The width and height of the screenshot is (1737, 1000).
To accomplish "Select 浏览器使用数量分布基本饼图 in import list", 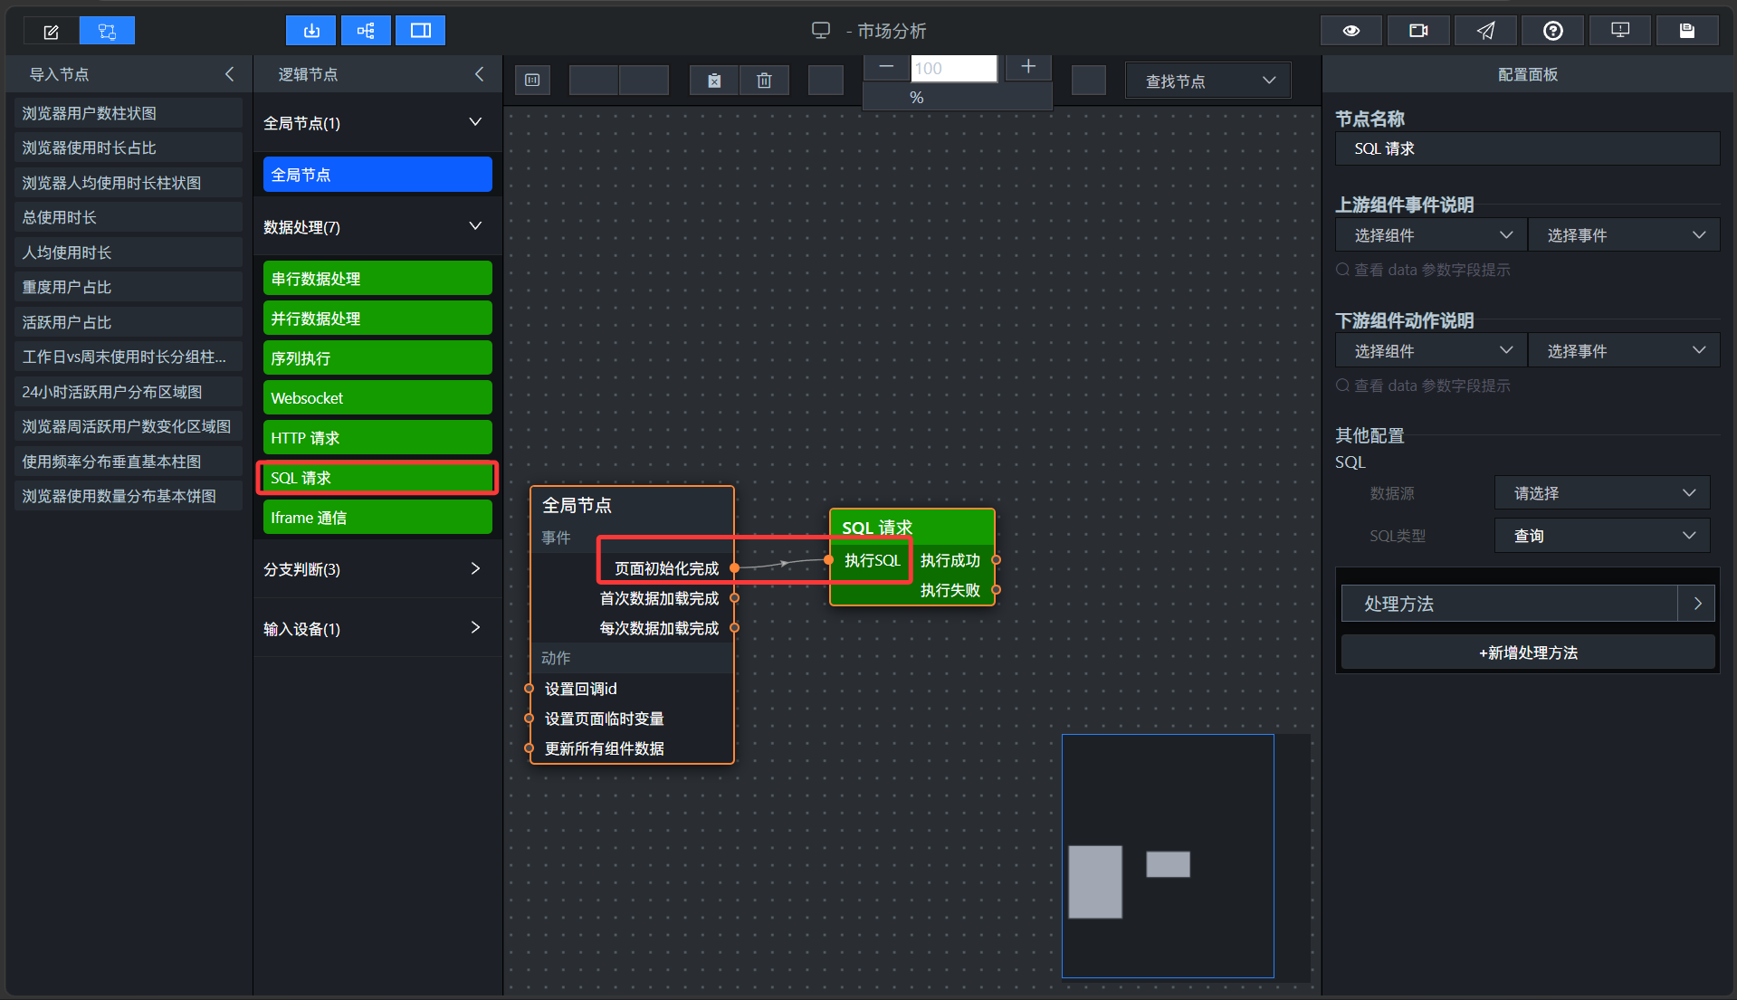I will [x=129, y=496].
